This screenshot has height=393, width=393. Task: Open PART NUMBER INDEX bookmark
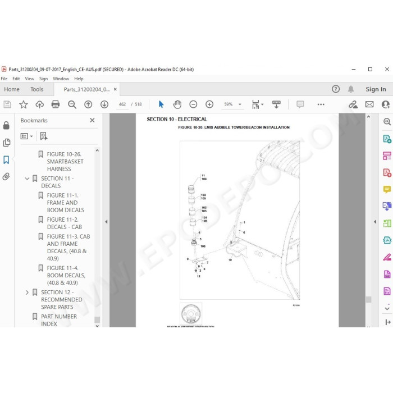click(59, 320)
